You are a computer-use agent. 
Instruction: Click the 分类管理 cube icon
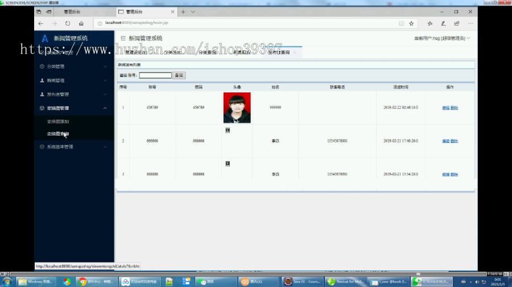pos(42,66)
